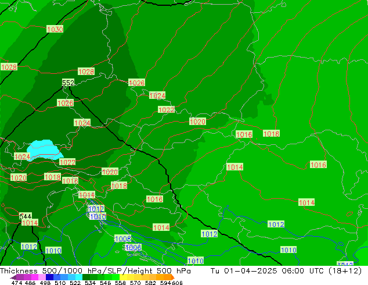The width and height of the screenshot is (368, 285).
Task: Click the legend value 510
Action: [59, 283]
